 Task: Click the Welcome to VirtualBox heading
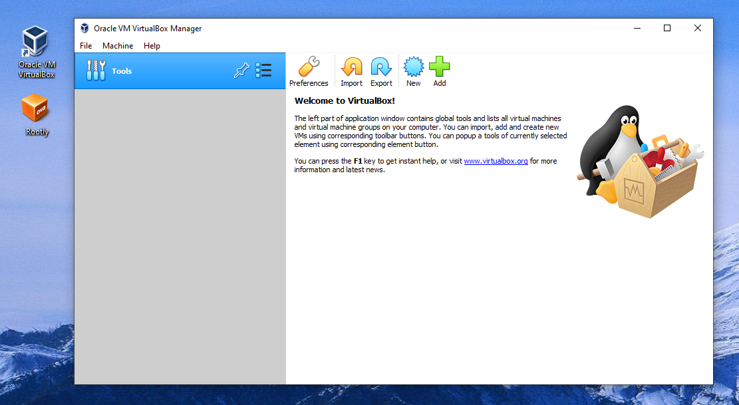(x=344, y=101)
